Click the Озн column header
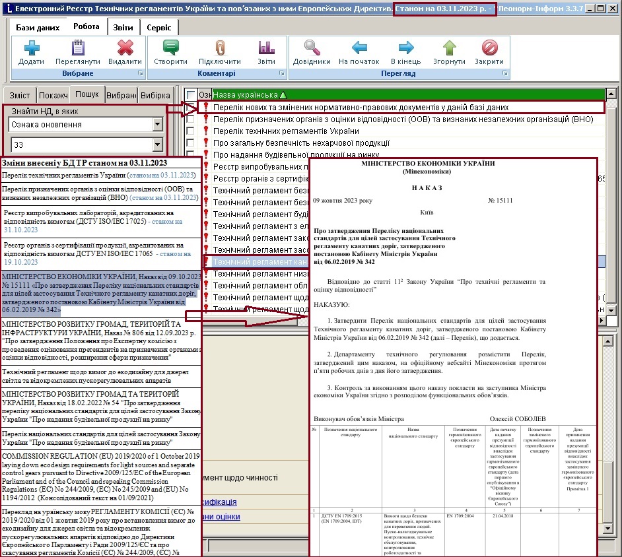 (205, 95)
